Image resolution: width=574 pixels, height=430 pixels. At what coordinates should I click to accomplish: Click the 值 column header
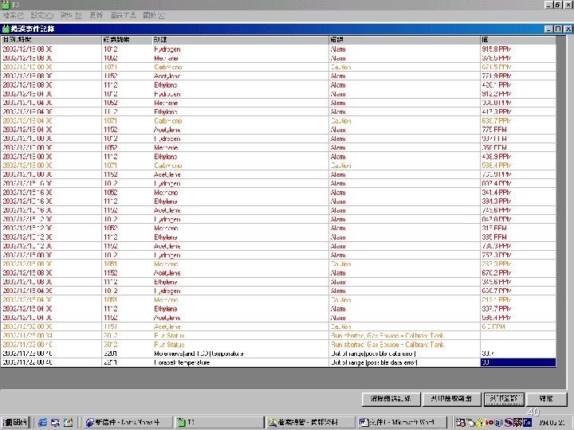518,40
